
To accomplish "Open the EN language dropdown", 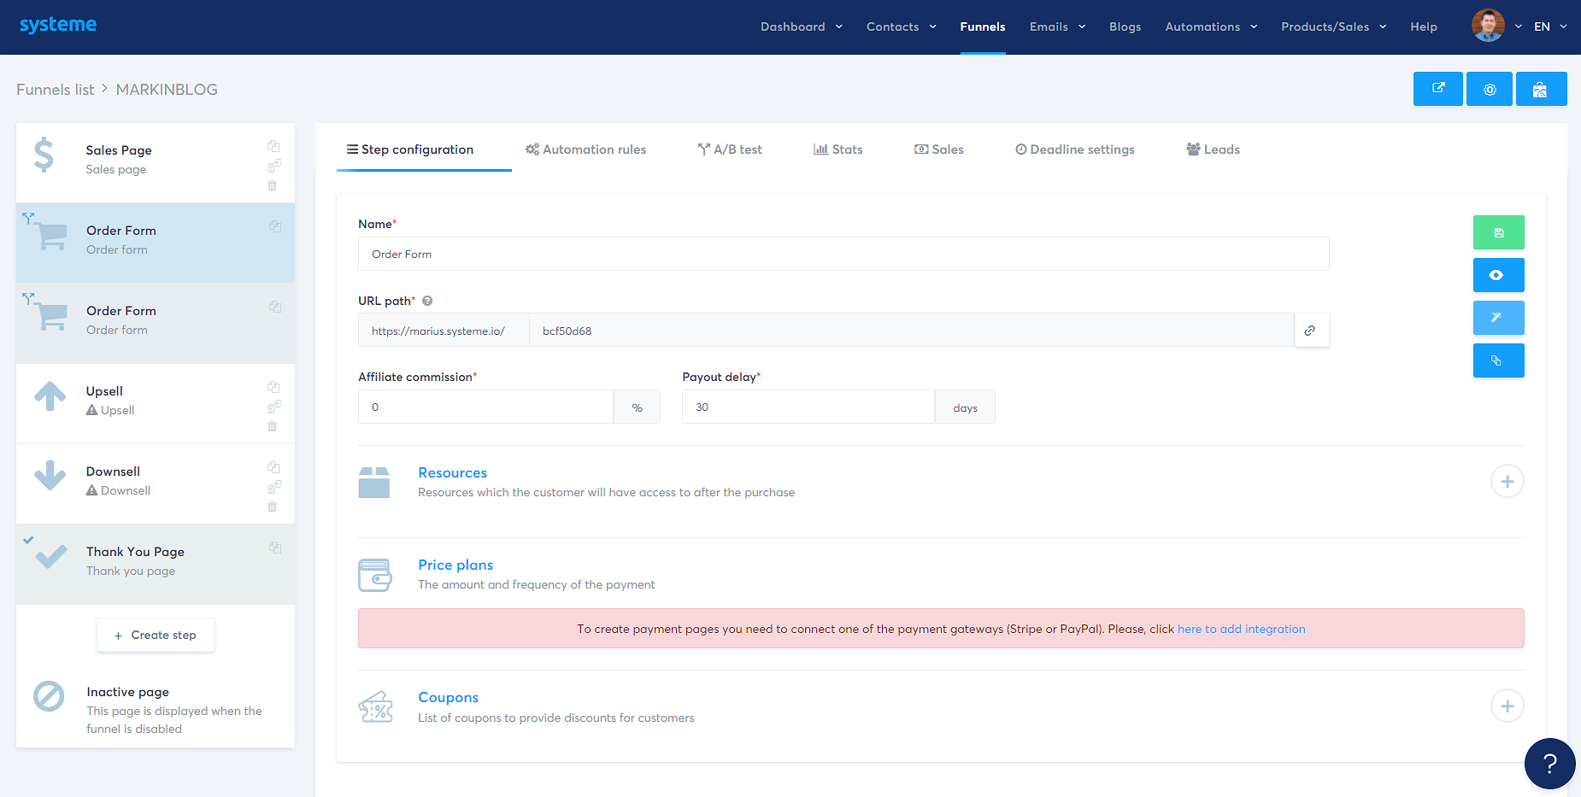I will tap(1549, 26).
